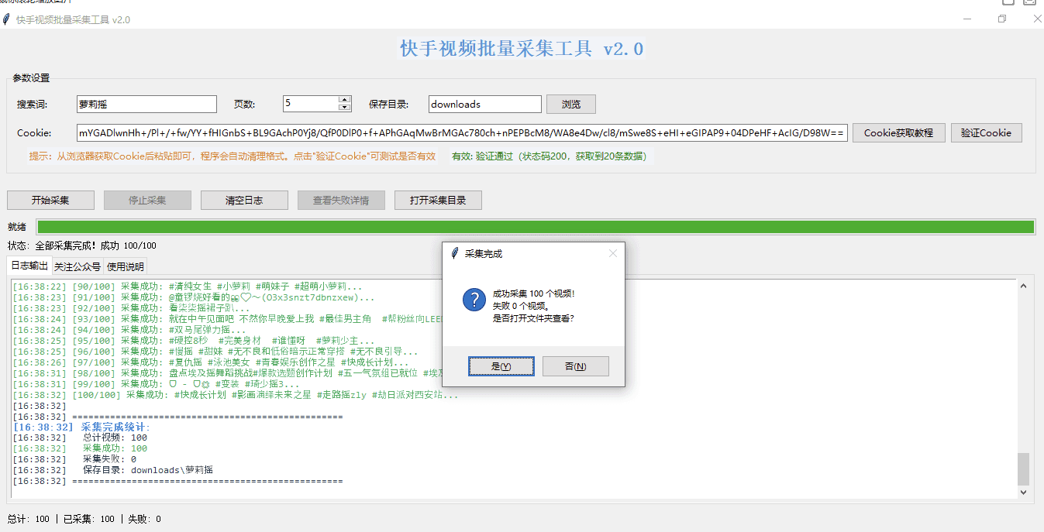Screen dimensions: 1044x532
Task: Select the 日志输出 tab
Action: (x=29, y=266)
